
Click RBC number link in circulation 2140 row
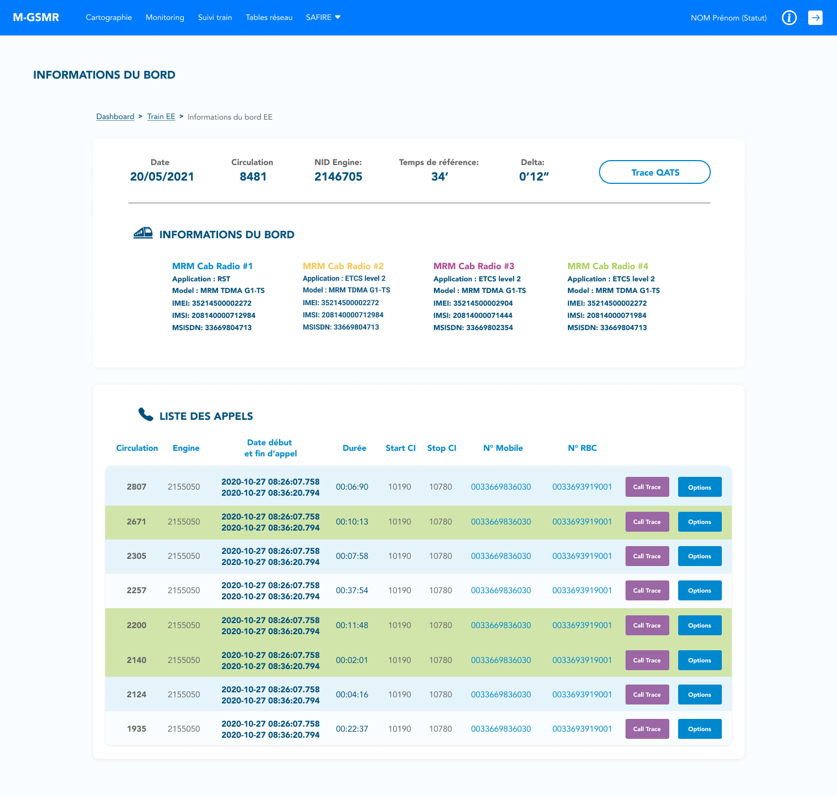pyautogui.click(x=582, y=660)
